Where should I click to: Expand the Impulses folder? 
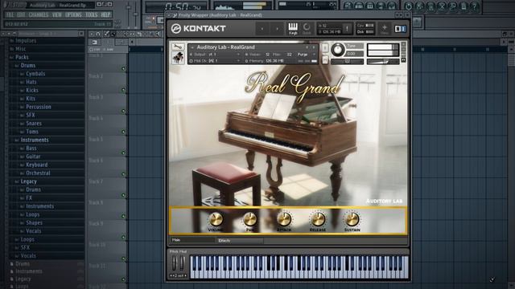[26, 41]
